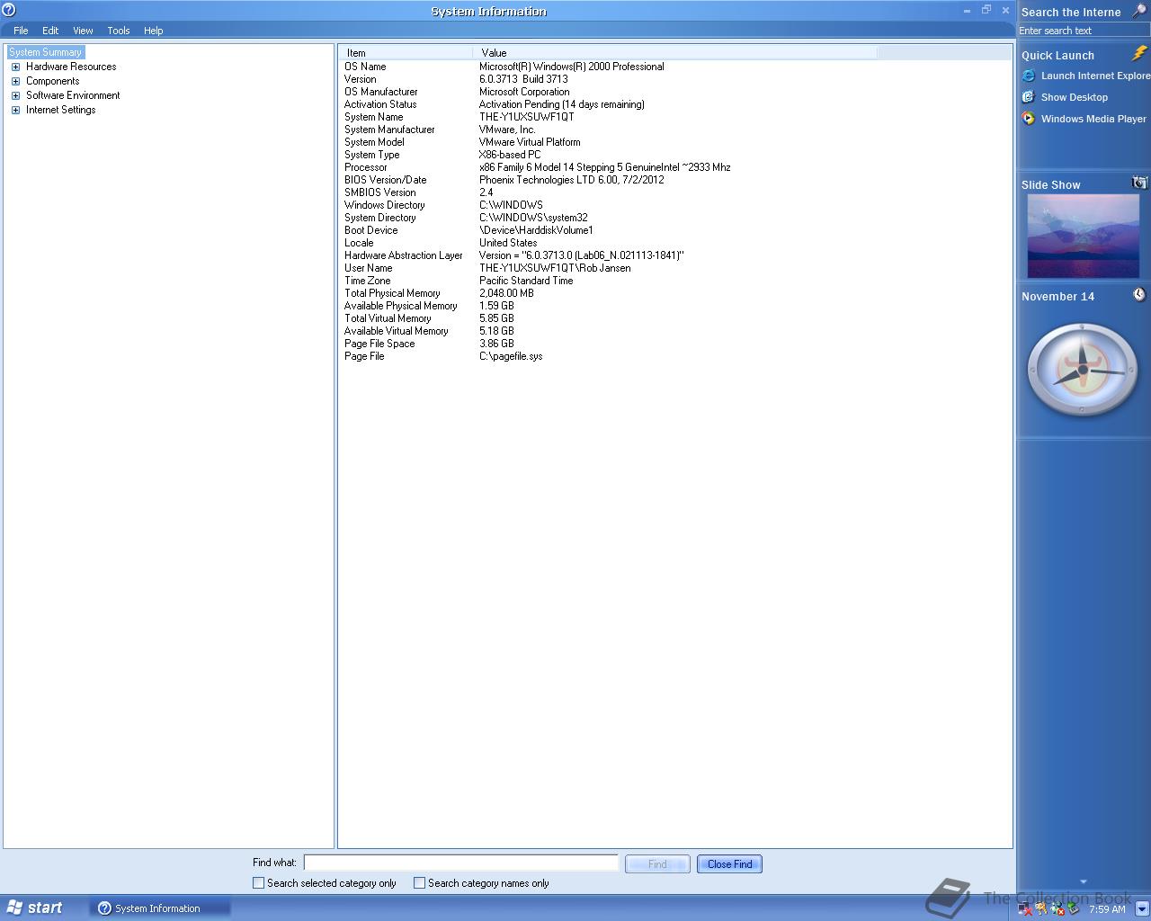This screenshot has height=921, width=1151.
Task: Open the sidebar menu dropdown near clock
Action: 1142,909
